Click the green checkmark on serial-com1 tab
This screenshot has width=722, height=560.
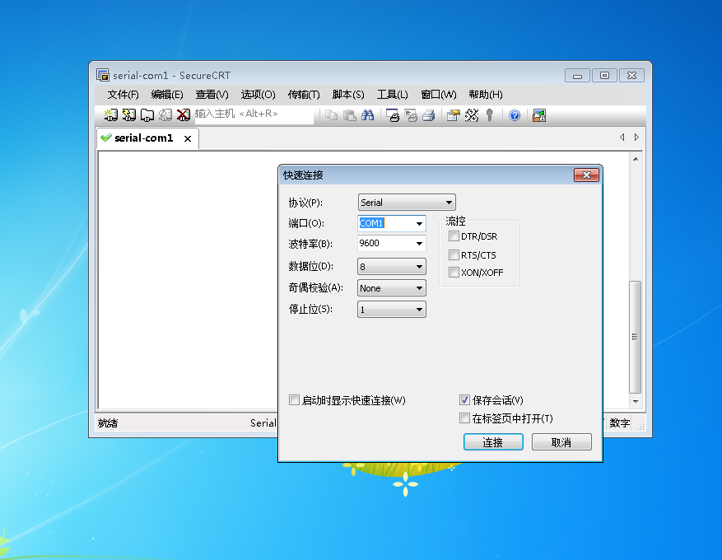click(x=106, y=138)
